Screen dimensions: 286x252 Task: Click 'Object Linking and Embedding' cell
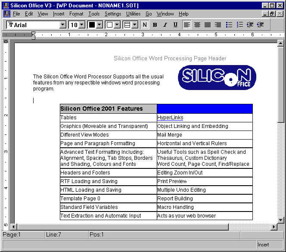(x=205, y=126)
